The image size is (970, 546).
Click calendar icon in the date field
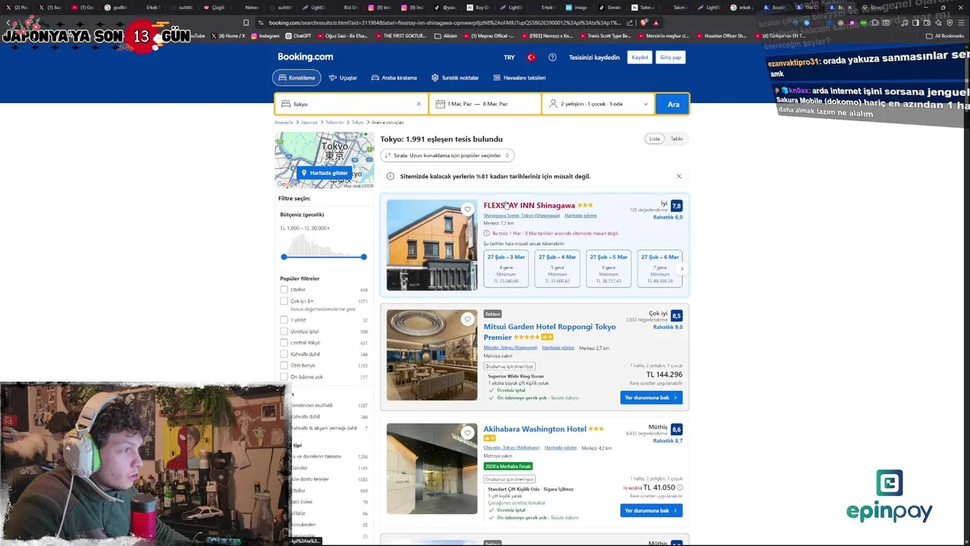439,104
